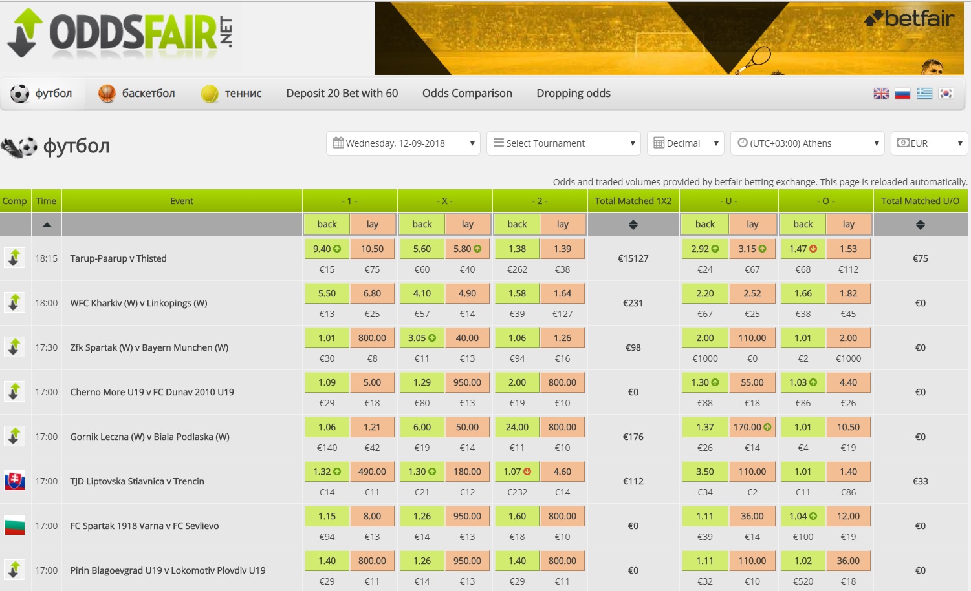Select lay odds 10.50 for Tarup-Paarup home win
Screen dimensions: 971x591
[x=372, y=249]
